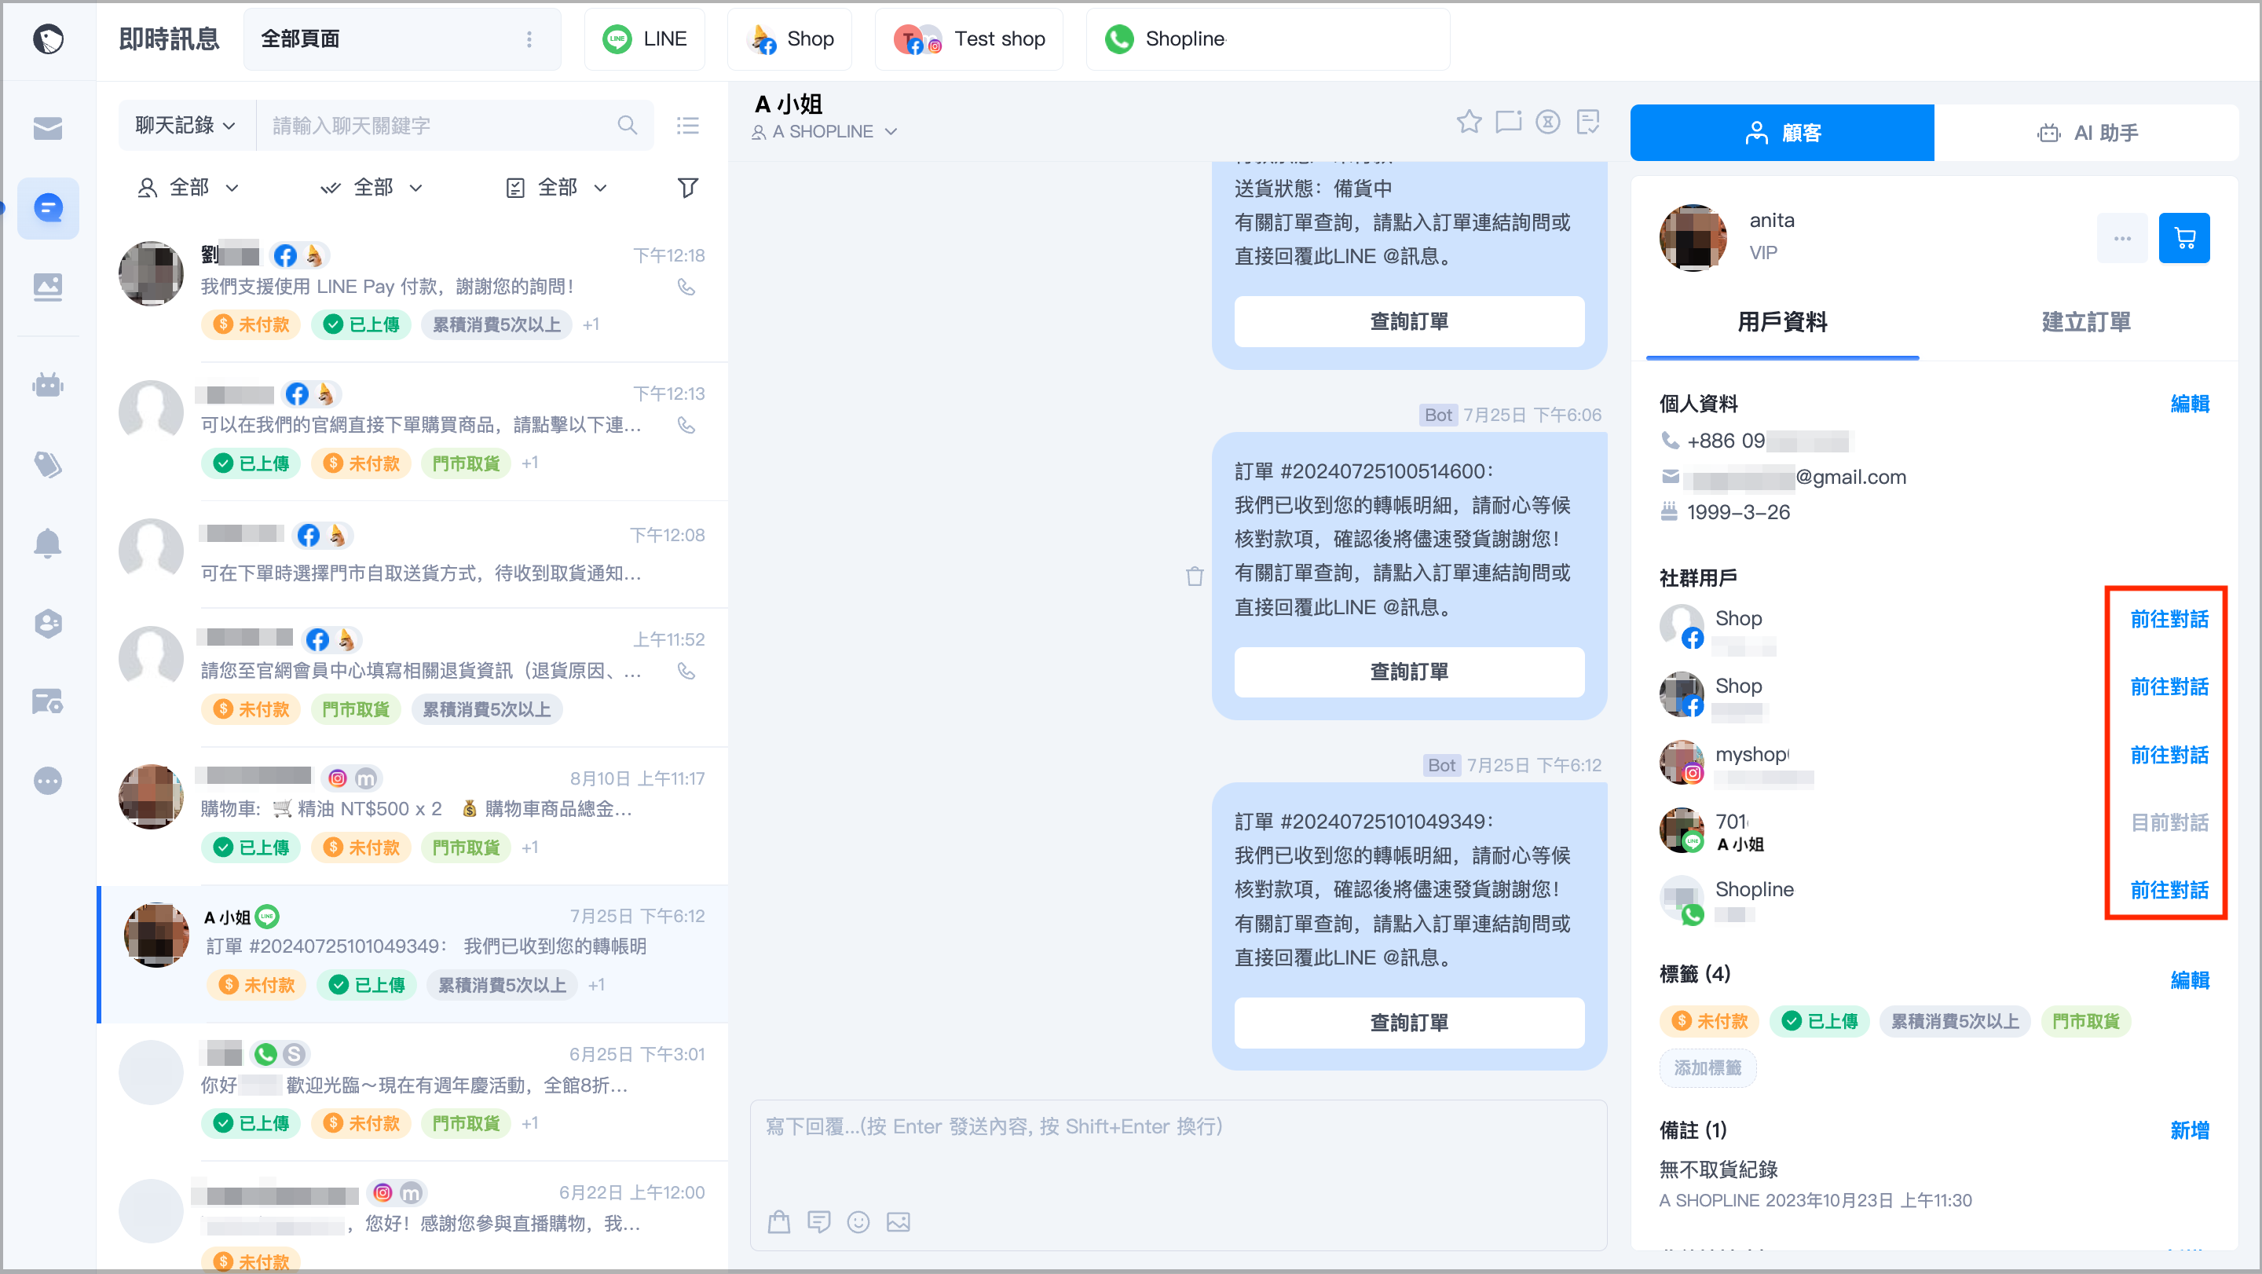Switch to the LINE channel tab
Image resolution: width=2262 pixels, height=1274 pixels.
645,38
